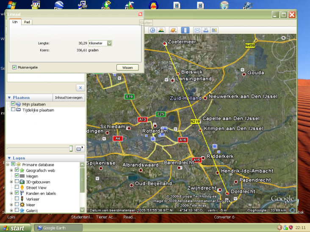The width and height of the screenshot is (310, 232).
Task: Click the north N compass marker
Action: [x=283, y=38]
